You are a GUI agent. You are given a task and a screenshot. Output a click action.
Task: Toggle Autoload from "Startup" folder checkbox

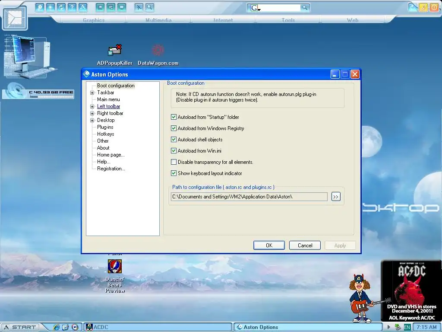tap(174, 117)
